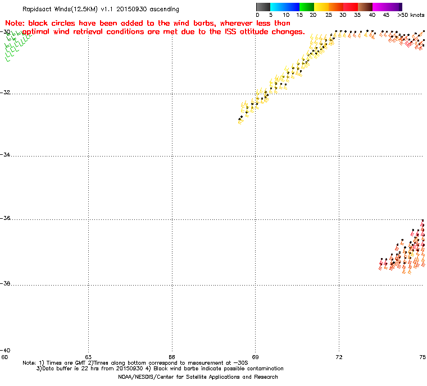Click the '>50 knots' legend label
Viewport: 427px width, 386px height.
411,15
